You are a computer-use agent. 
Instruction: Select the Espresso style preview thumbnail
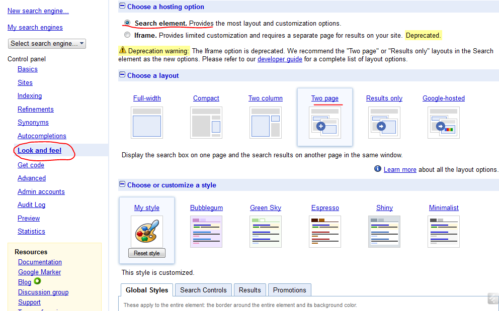[x=325, y=232]
